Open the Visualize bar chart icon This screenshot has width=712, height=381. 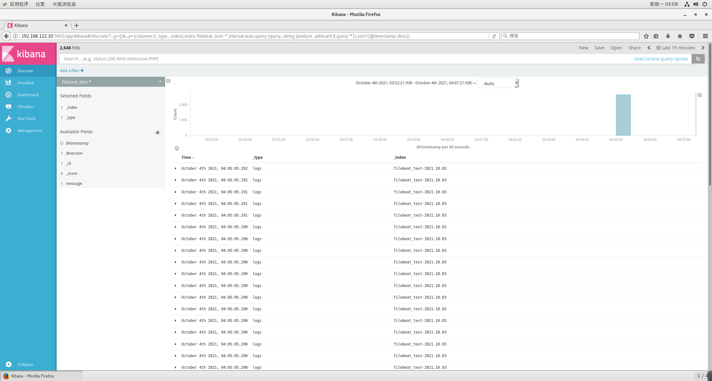point(8,82)
